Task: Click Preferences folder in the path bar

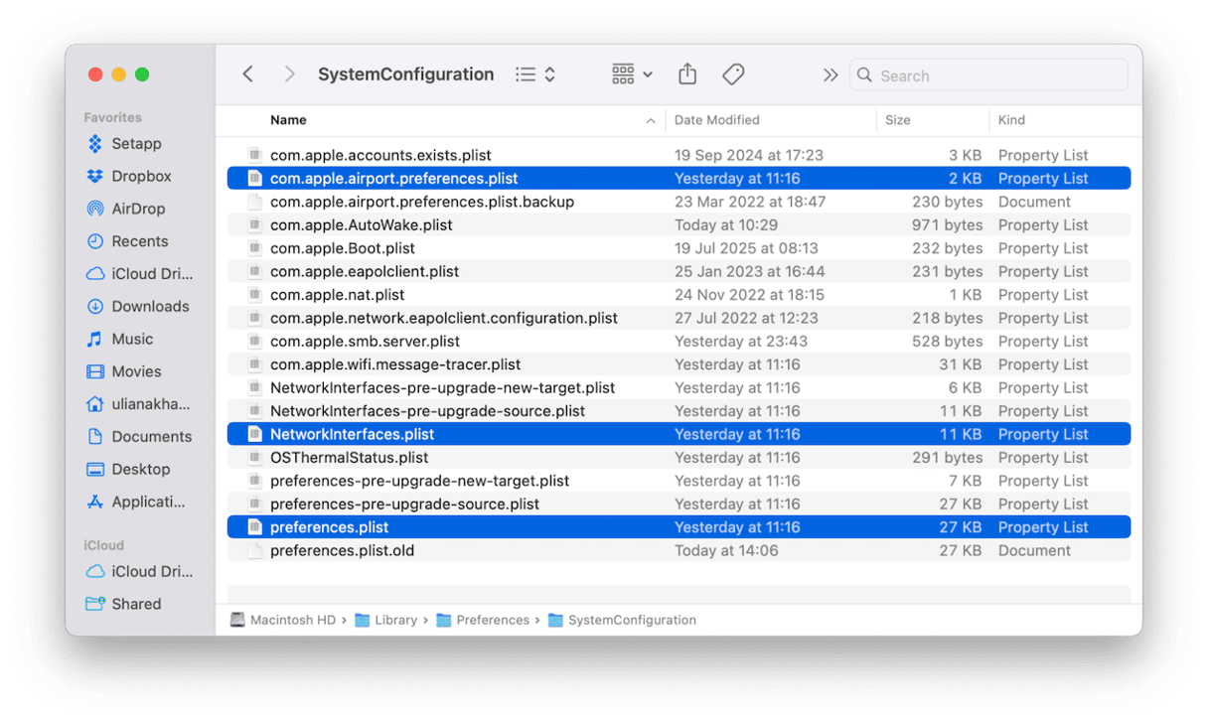Action: 492,620
